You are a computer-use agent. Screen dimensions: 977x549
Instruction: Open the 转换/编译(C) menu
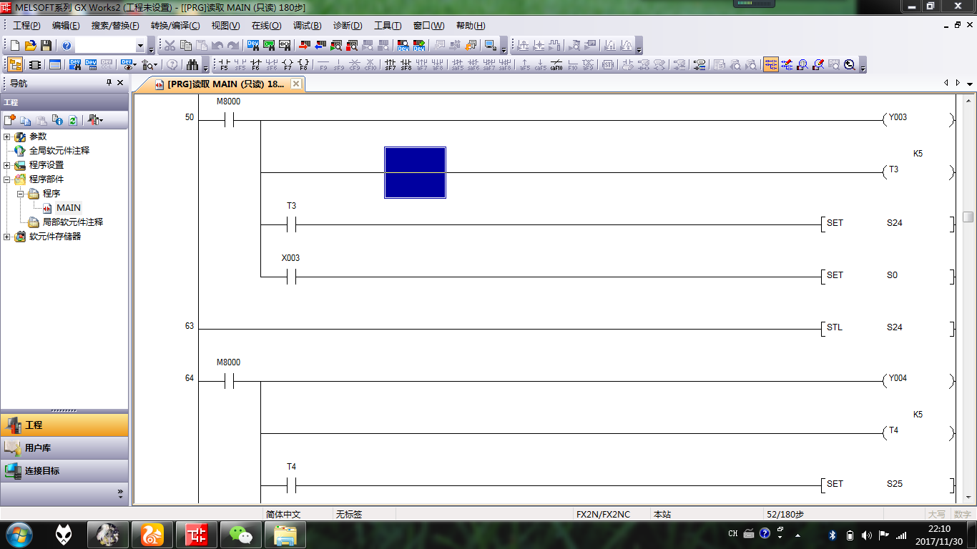click(175, 26)
